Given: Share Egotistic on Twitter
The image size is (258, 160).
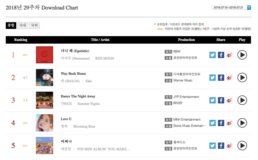Looking at the screenshot, I should click(x=212, y=55).
